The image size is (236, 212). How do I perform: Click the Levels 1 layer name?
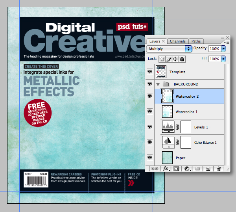tap(201, 127)
